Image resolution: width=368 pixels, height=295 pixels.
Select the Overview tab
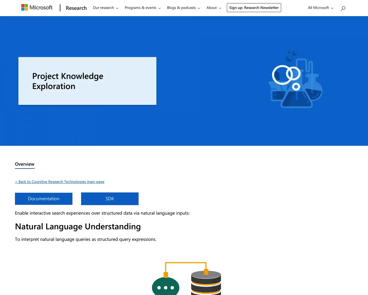click(24, 164)
